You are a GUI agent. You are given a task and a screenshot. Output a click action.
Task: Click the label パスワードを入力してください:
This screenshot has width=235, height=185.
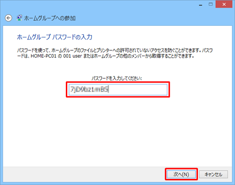click(117, 78)
